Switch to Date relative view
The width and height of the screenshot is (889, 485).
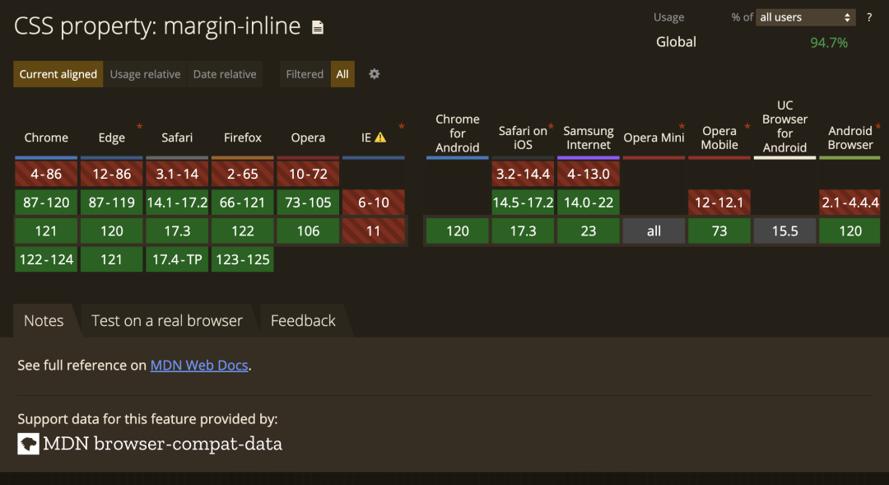[x=225, y=74]
